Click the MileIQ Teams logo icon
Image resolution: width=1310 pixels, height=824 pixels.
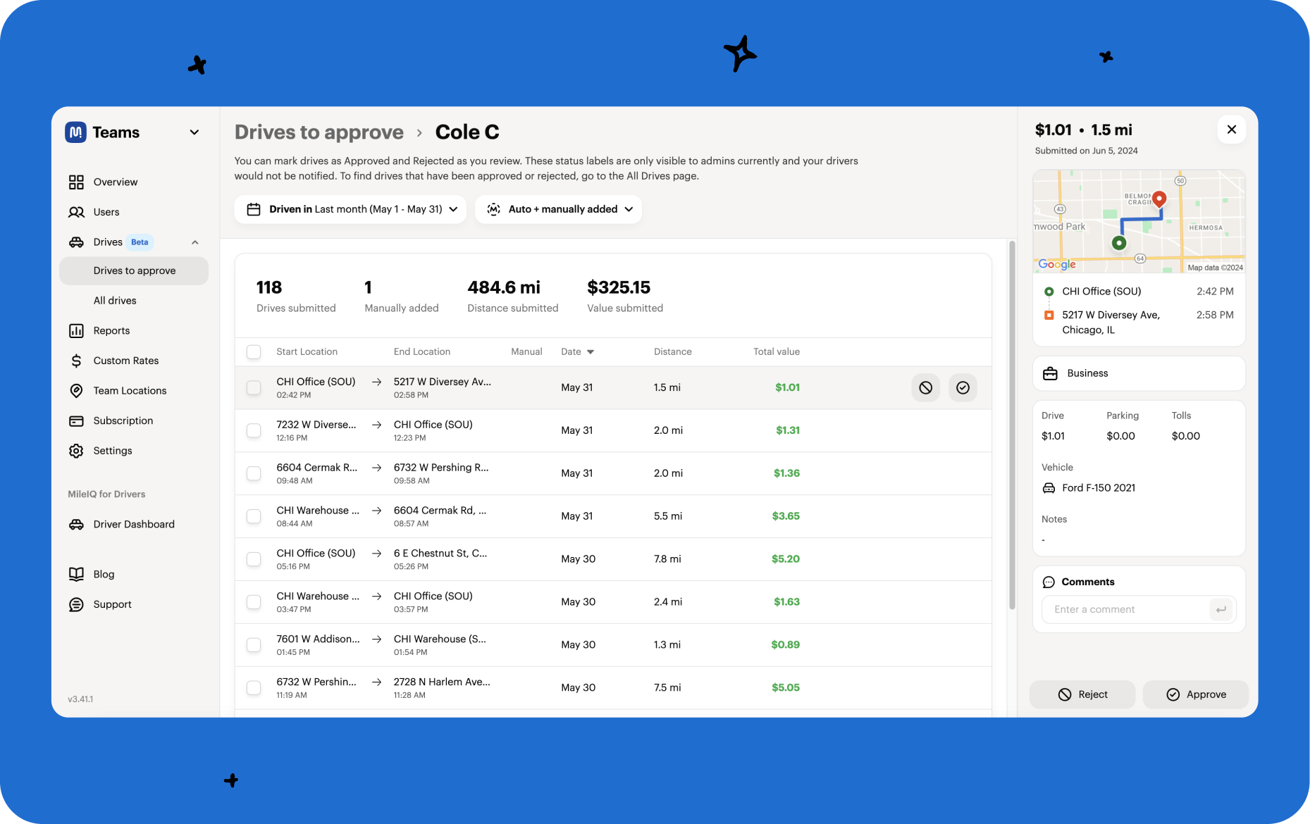point(76,132)
